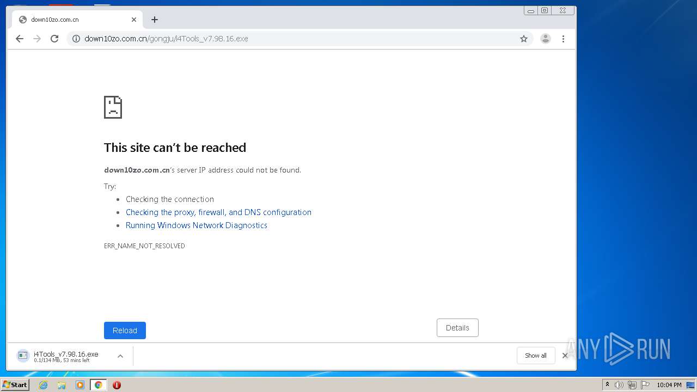This screenshot has height=392, width=697.
Task: Switch to Chrome in taskbar
Action: (x=99, y=385)
